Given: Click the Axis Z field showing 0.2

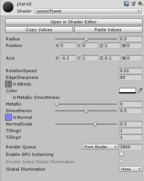Looking at the screenshot, I should coord(112,58).
